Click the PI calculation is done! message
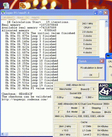112x137 pixels. (x=91, y=68)
